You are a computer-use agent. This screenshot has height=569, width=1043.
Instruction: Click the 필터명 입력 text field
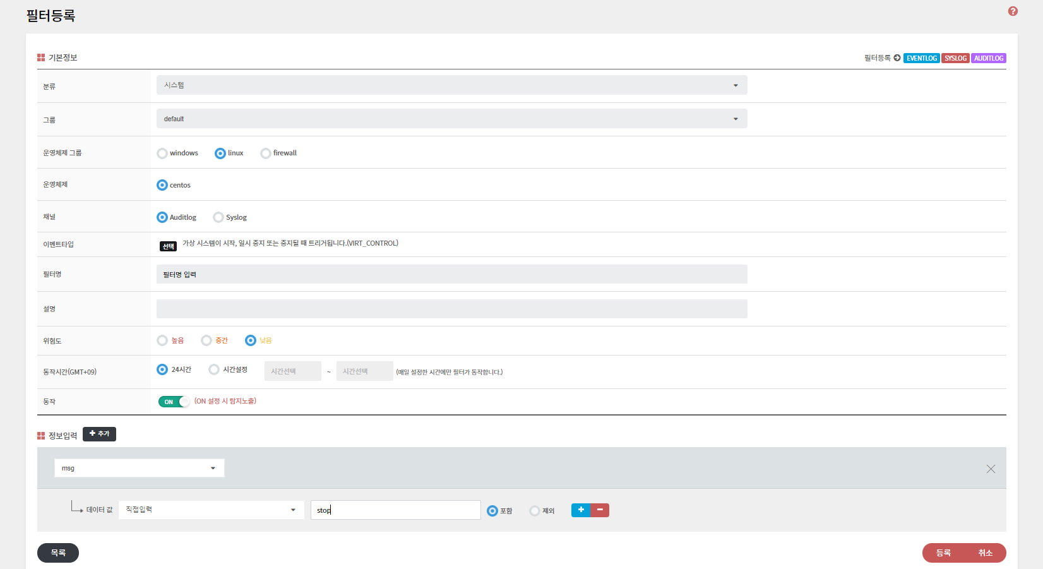click(451, 274)
